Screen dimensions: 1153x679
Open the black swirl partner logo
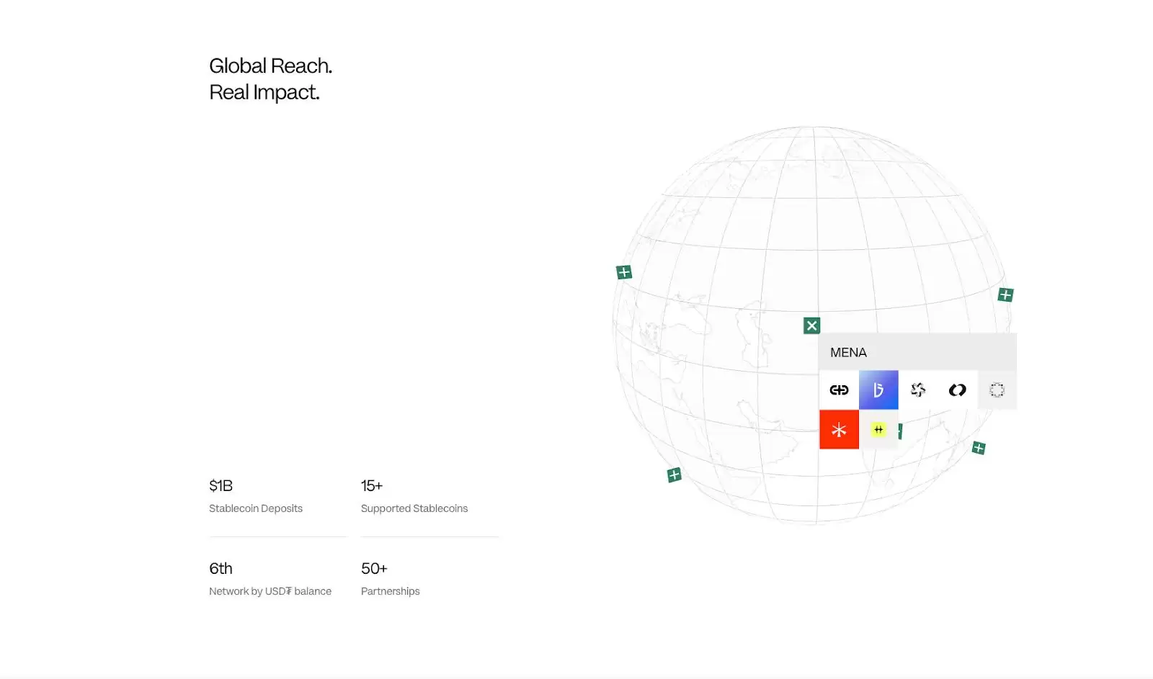click(957, 390)
